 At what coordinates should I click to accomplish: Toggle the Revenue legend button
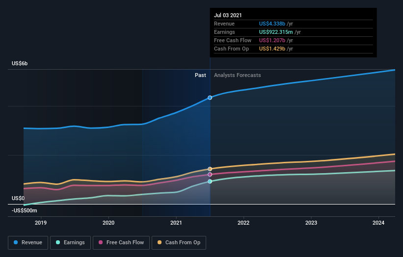(28, 243)
